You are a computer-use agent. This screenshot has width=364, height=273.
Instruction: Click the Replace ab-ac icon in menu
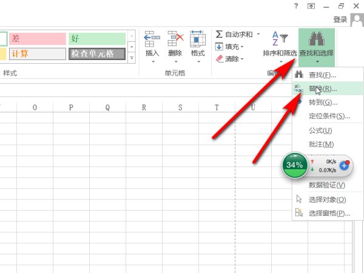coord(298,88)
